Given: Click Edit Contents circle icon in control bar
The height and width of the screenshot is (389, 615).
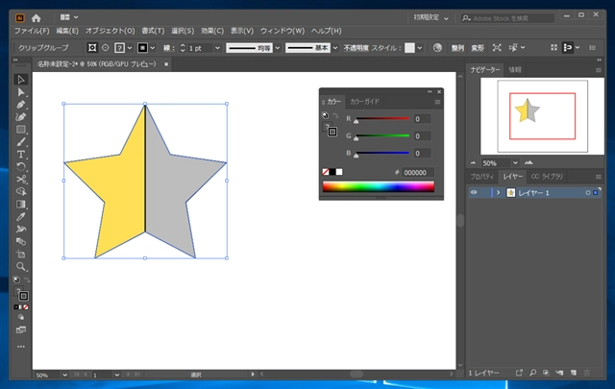Looking at the screenshot, I should pos(106,48).
